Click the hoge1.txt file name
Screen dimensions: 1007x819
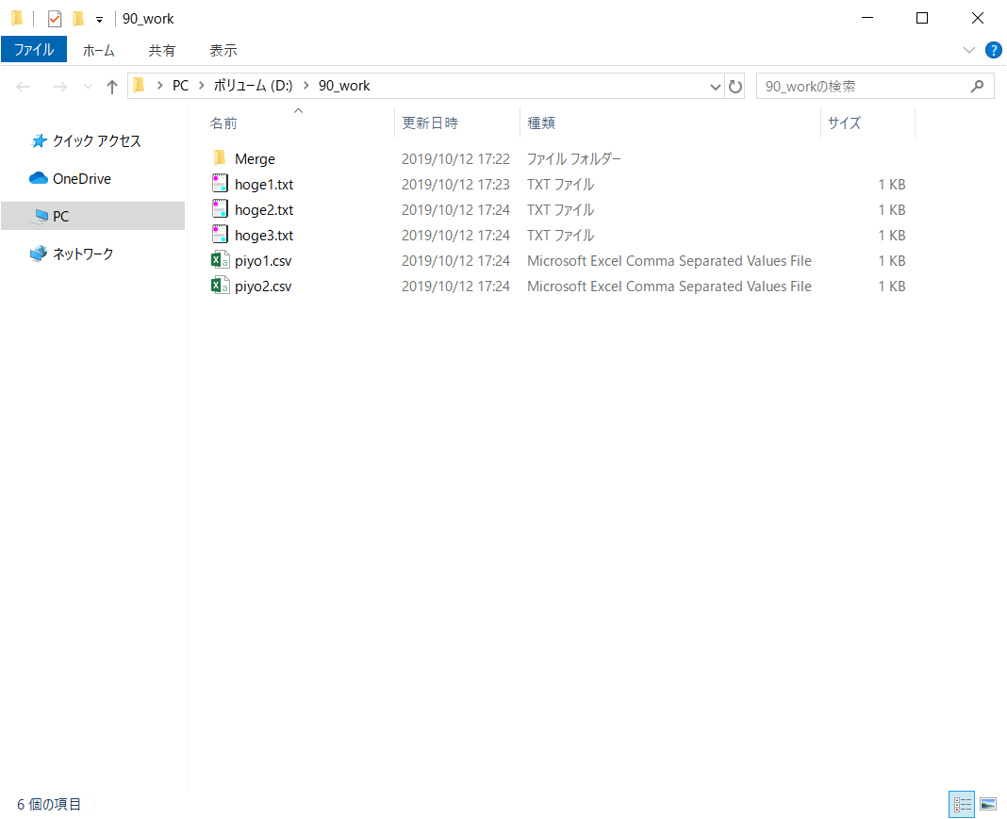[264, 185]
